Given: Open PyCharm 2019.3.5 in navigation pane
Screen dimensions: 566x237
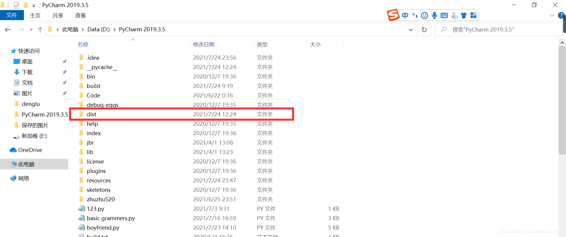Looking at the screenshot, I should 45,115.
